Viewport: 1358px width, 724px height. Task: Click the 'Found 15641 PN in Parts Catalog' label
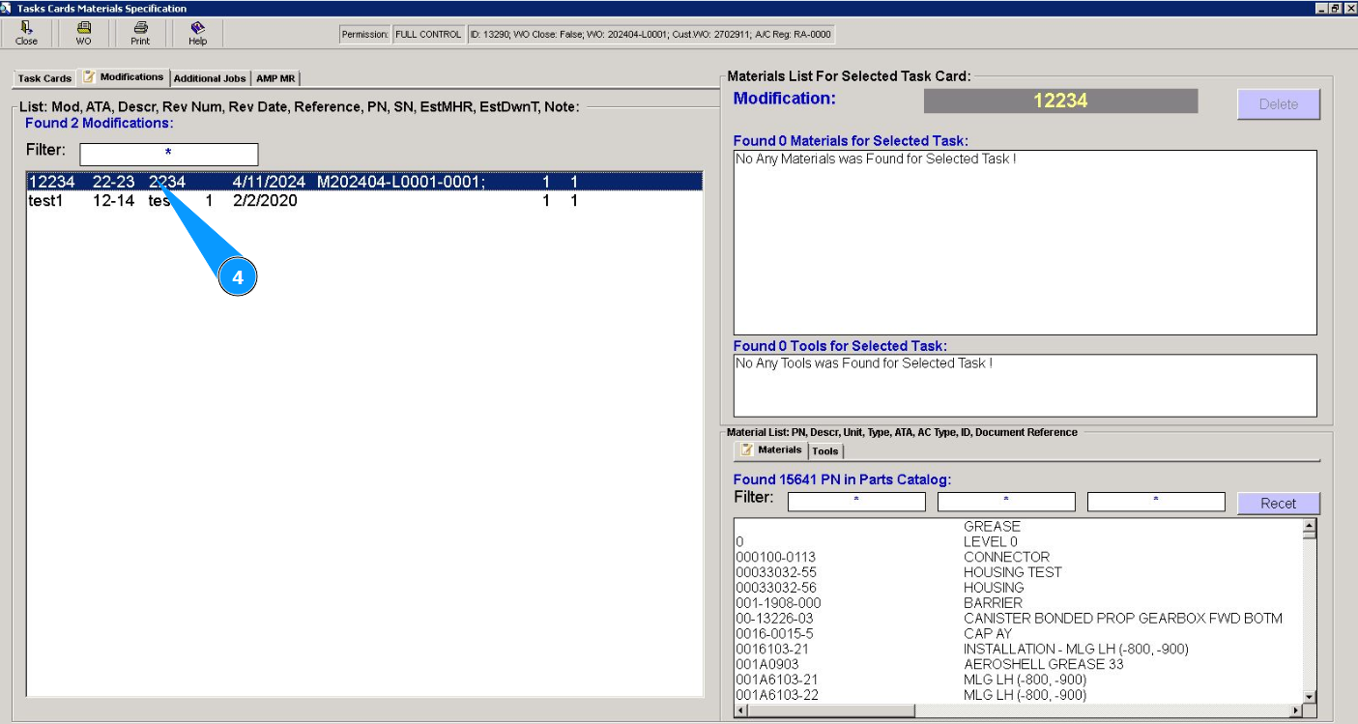pos(842,479)
